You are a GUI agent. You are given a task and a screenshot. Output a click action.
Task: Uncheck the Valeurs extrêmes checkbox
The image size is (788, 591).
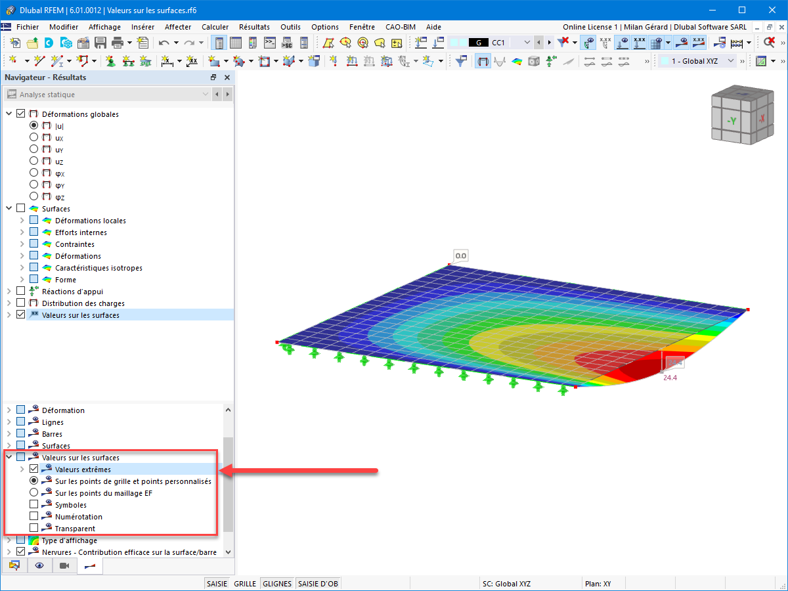click(34, 470)
